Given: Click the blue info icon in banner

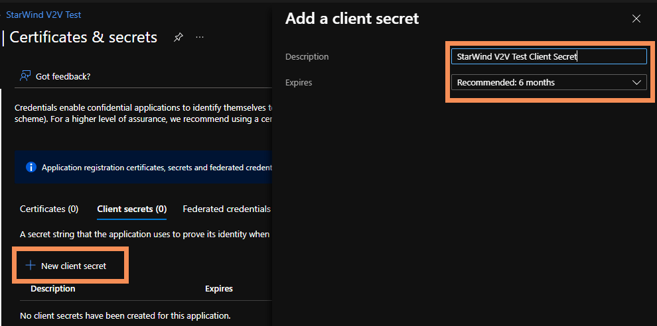Looking at the screenshot, I should 31,168.
